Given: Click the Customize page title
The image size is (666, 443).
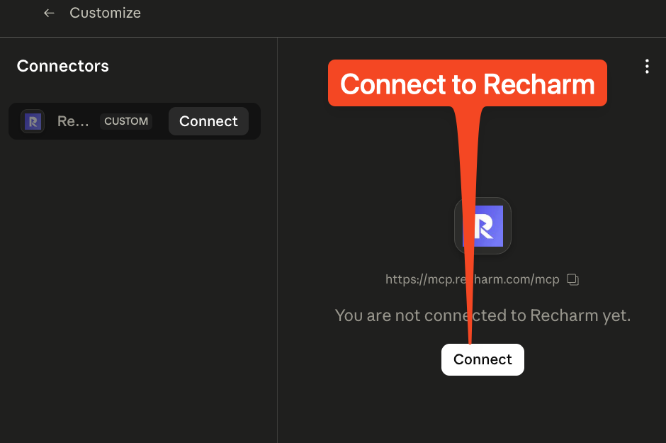Looking at the screenshot, I should 105,13.
